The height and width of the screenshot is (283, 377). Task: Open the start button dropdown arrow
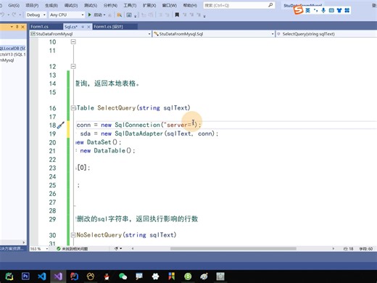[x=104, y=15]
